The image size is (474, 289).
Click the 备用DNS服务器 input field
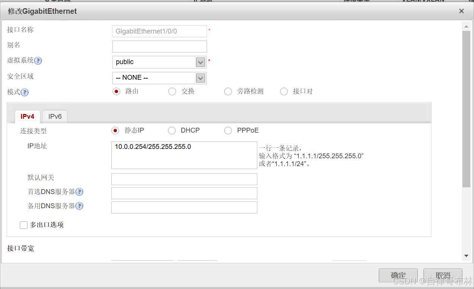pyautogui.click(x=184, y=207)
